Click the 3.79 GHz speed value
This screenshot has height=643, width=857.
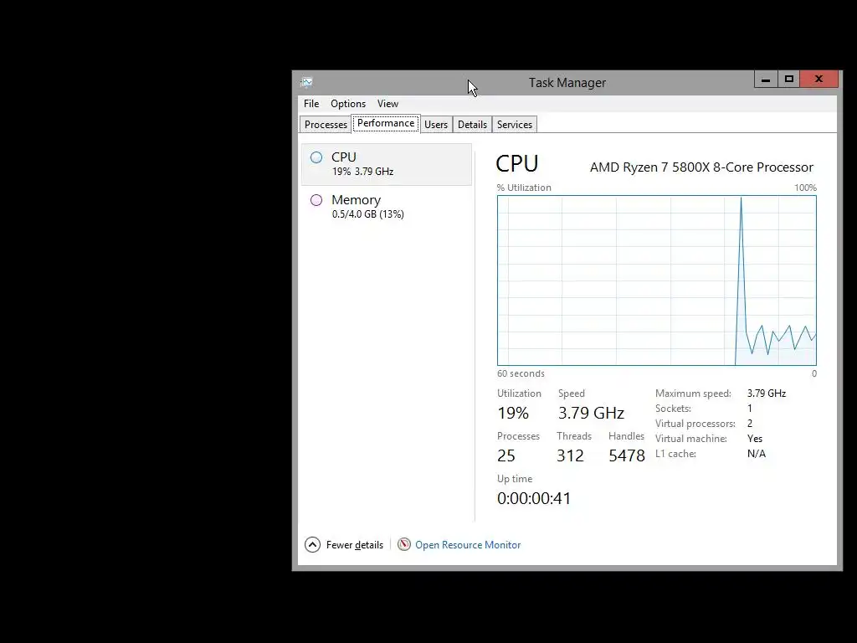click(x=591, y=413)
